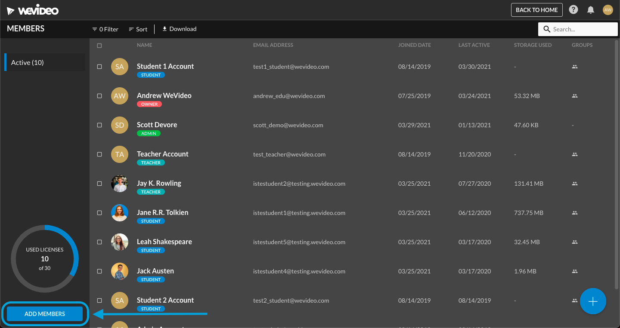Viewport: 620px width, 328px height.
Task: Open groups icon for Jack Austen
Action: pyautogui.click(x=574, y=271)
